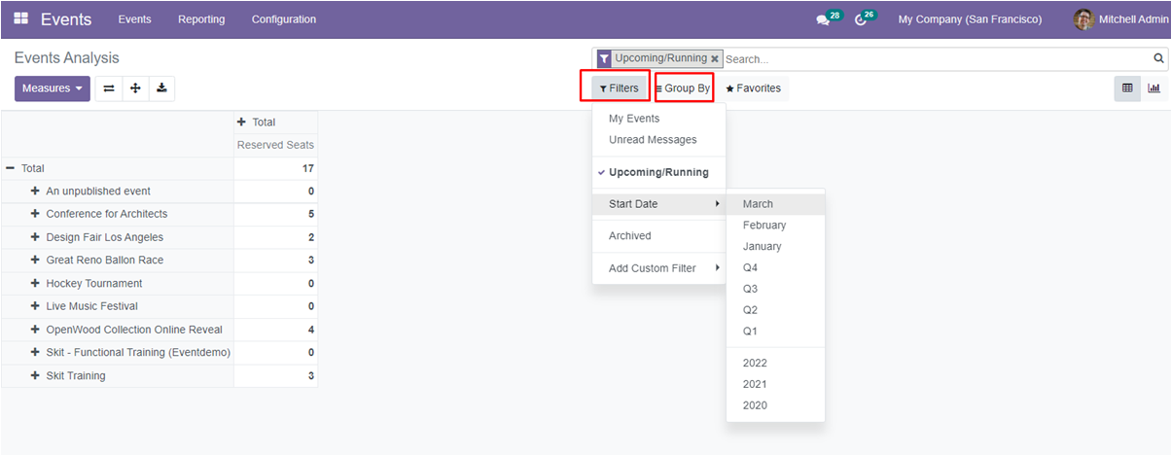Screen dimensions: 1171x455
Task: Open the activities clock icon
Action: click(x=861, y=19)
